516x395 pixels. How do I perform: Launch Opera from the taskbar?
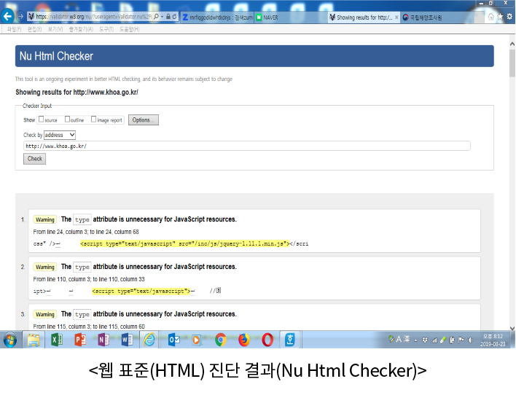point(267,340)
